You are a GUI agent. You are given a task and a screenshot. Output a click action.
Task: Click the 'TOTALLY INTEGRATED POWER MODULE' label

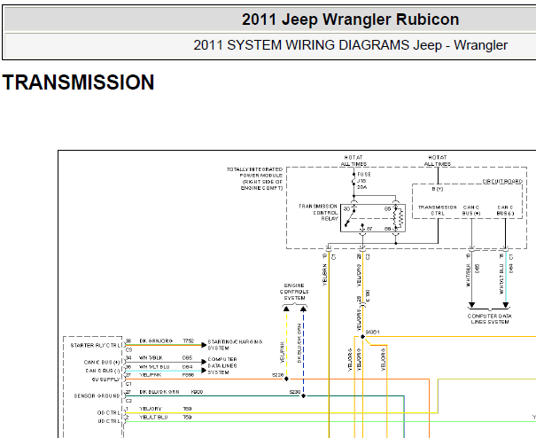pyautogui.click(x=255, y=178)
